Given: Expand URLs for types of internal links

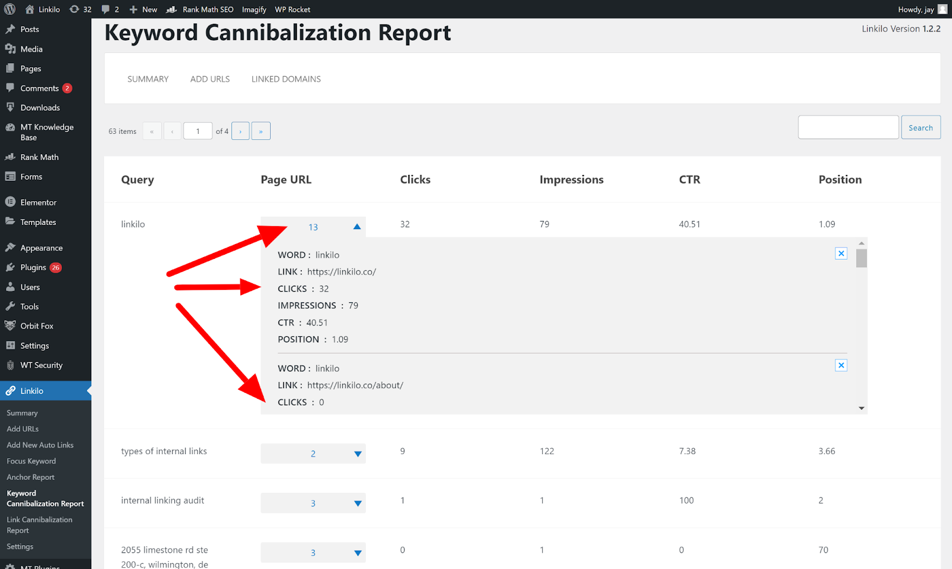Looking at the screenshot, I should (x=313, y=454).
